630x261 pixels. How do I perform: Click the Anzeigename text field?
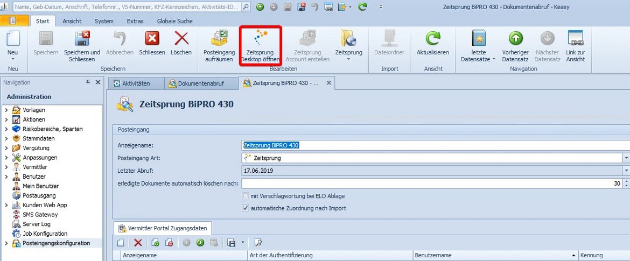coord(436,145)
